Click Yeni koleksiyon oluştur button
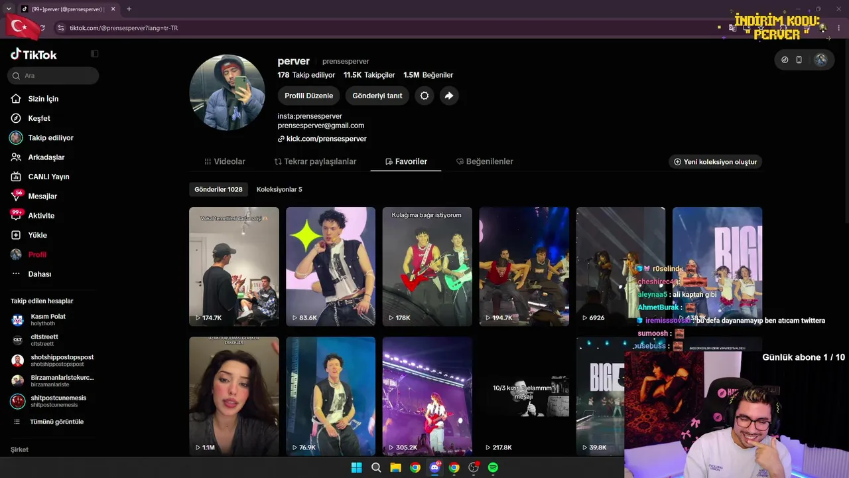Viewport: 849px width, 478px height. (x=715, y=161)
